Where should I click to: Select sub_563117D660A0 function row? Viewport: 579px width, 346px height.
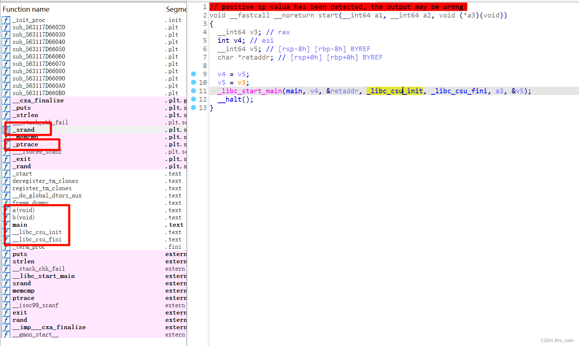(93, 86)
